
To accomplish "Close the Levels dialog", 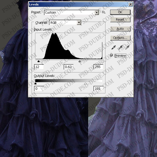I will click(130, 5).
